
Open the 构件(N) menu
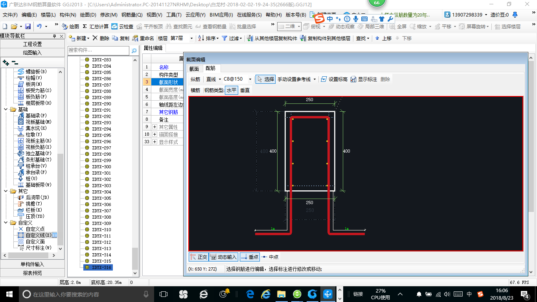(x=68, y=15)
